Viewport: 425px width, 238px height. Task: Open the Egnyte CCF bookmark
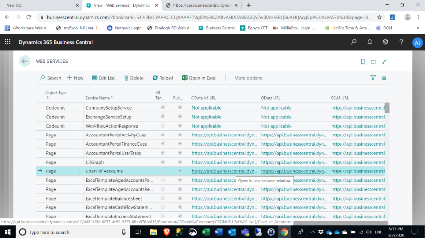254,28
